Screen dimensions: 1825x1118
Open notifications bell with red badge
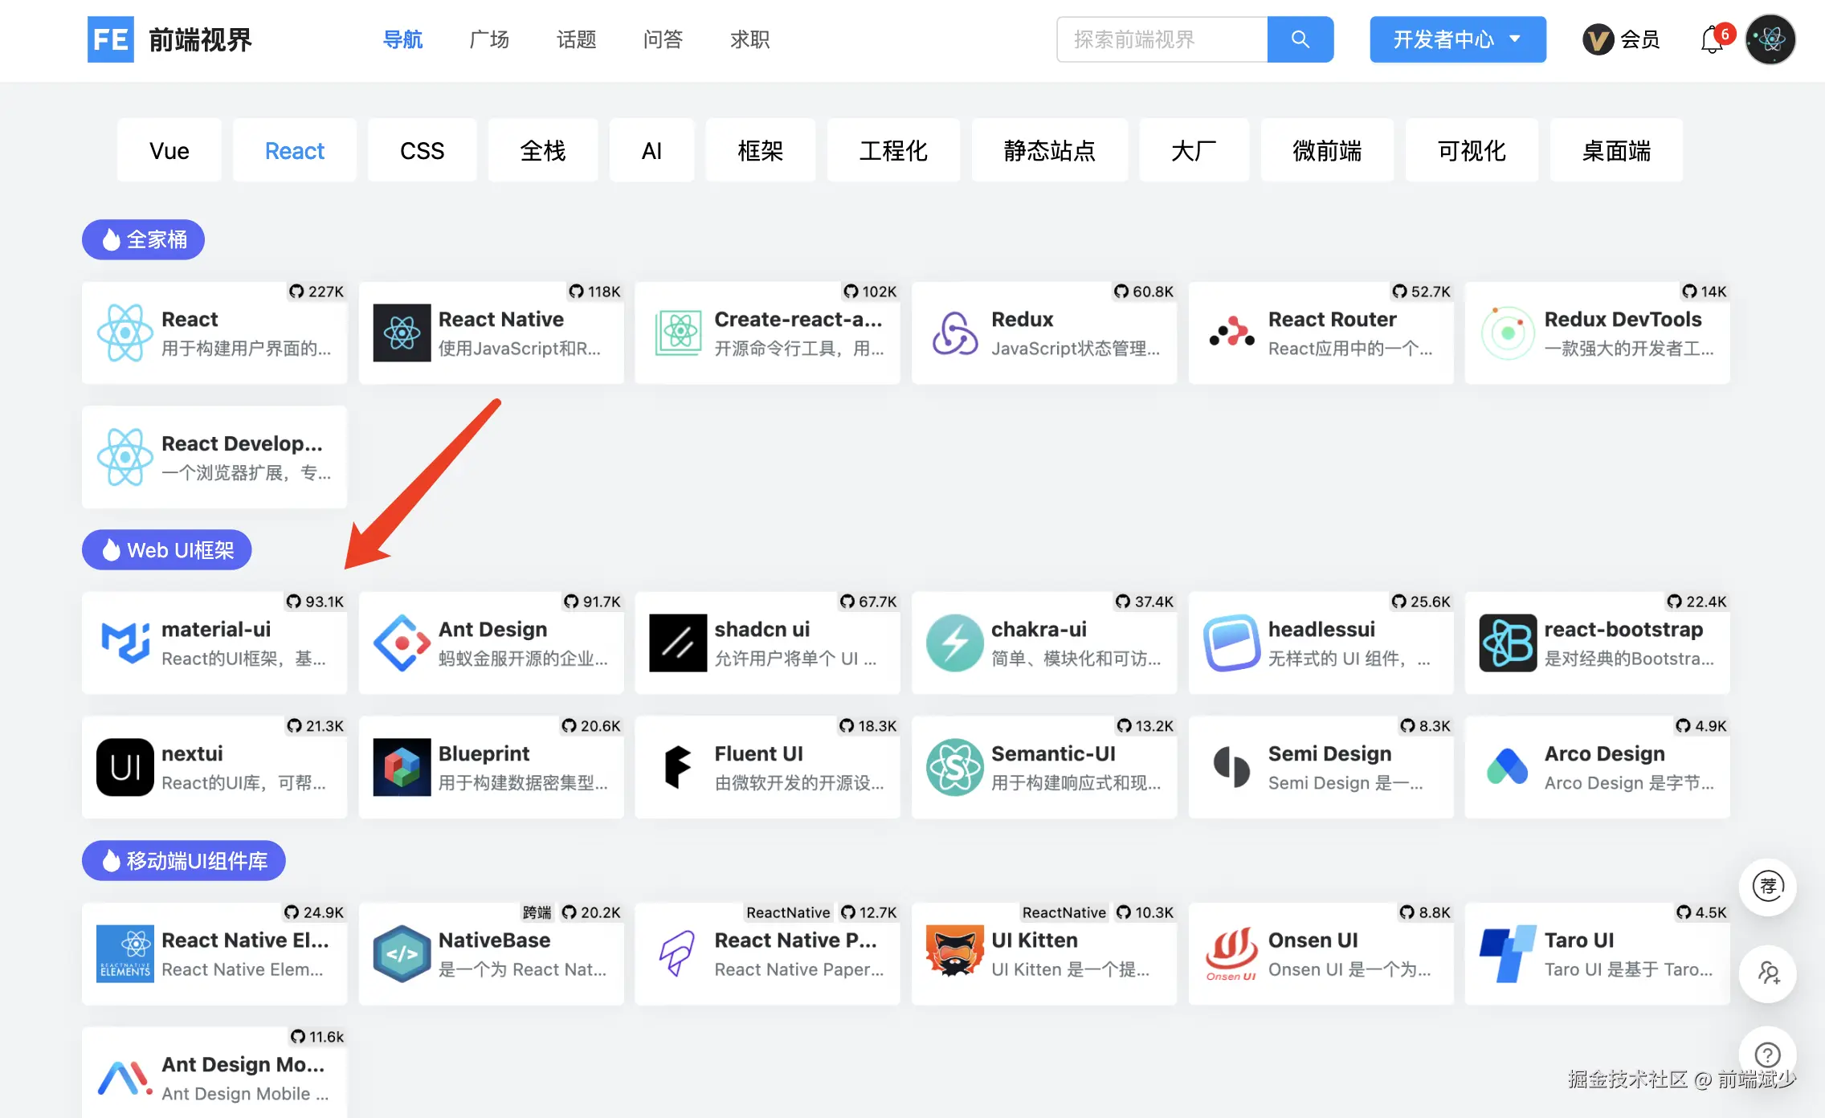tap(1713, 39)
